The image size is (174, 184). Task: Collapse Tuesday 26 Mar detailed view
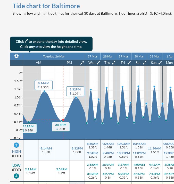pos(82,63)
